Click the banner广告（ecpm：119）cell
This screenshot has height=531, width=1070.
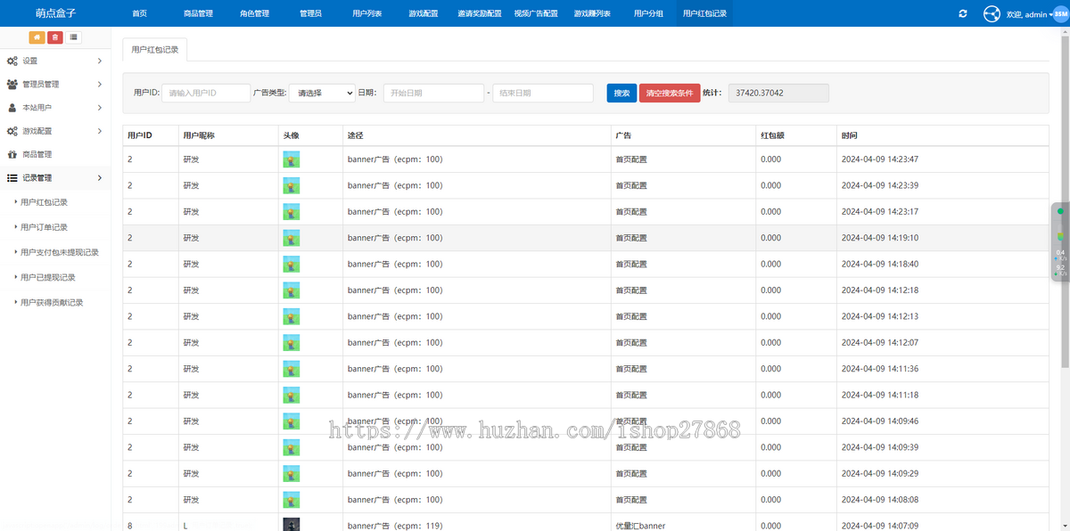click(x=395, y=526)
